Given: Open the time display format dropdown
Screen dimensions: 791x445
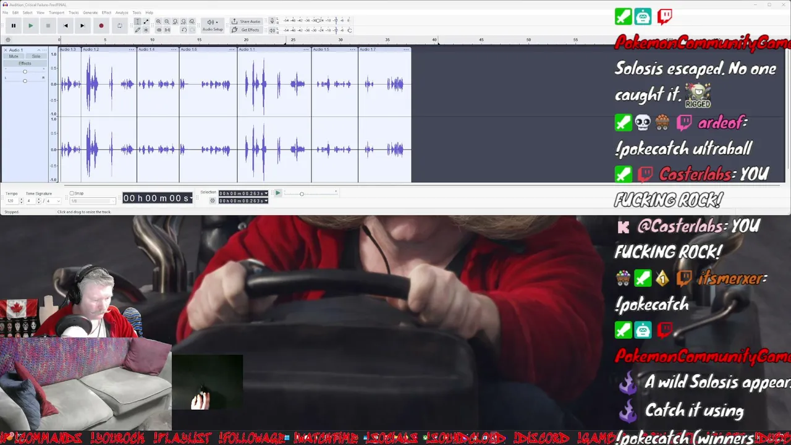Looking at the screenshot, I should [x=191, y=198].
